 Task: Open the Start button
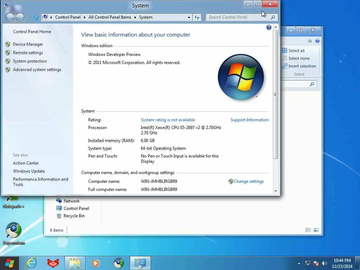tap(9, 263)
